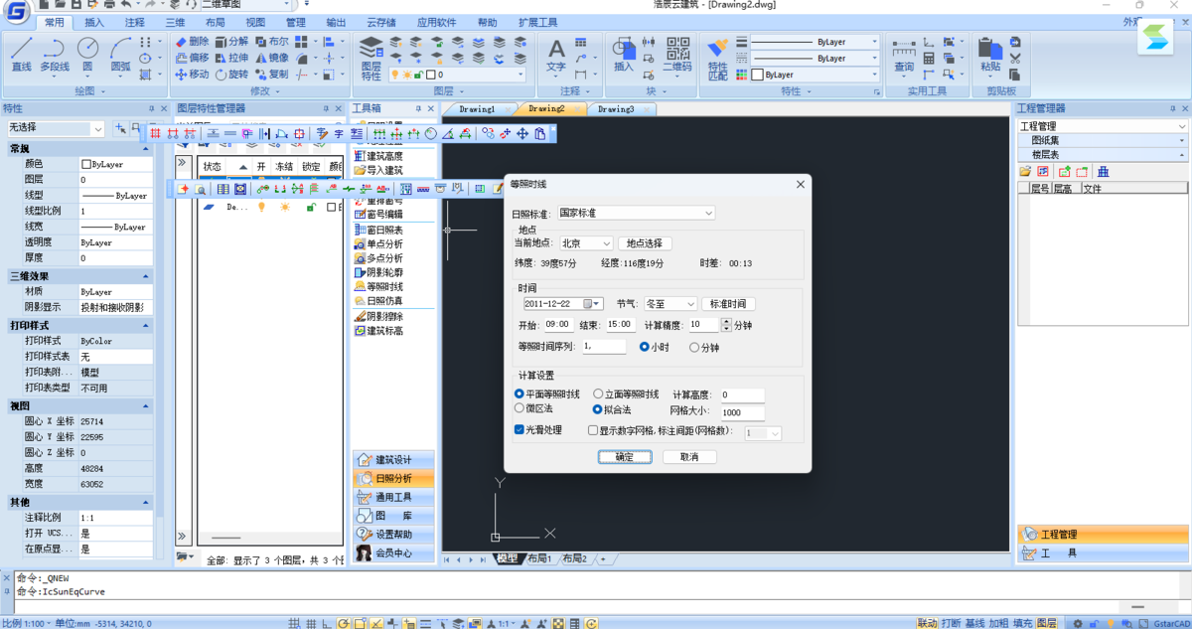Click the 确定 button

click(x=624, y=457)
